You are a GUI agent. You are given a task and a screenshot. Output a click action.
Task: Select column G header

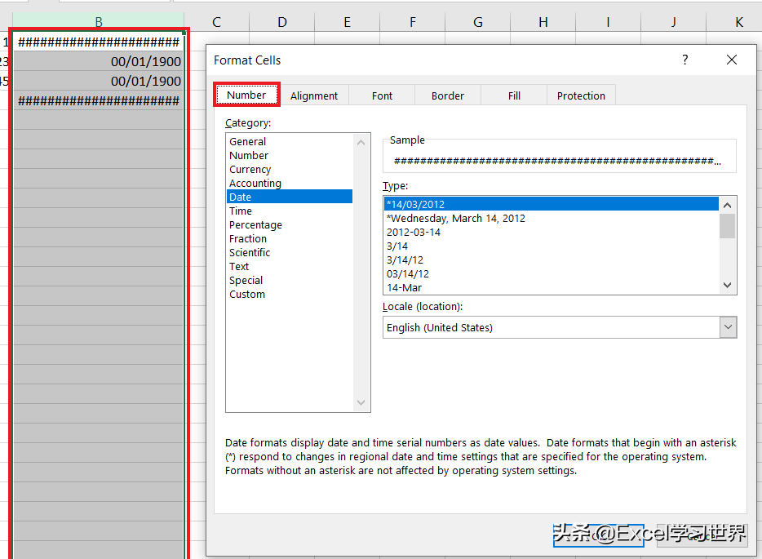point(478,22)
